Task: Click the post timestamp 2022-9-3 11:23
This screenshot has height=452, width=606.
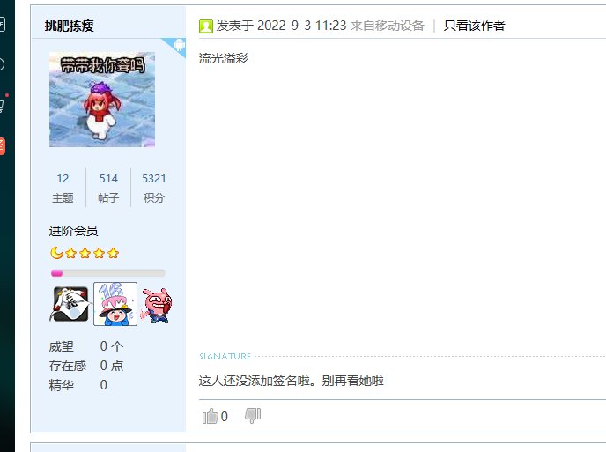Action: tap(301, 26)
